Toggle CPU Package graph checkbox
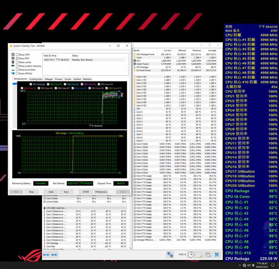This screenshot has width=279, height=269. click(31, 84)
